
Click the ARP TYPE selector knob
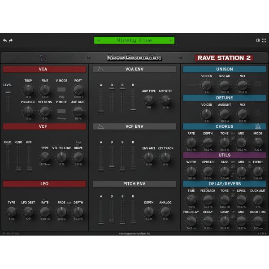tap(148, 100)
